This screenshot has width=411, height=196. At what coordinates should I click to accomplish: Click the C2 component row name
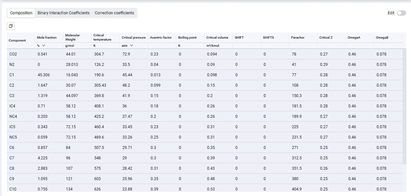coord(12,85)
